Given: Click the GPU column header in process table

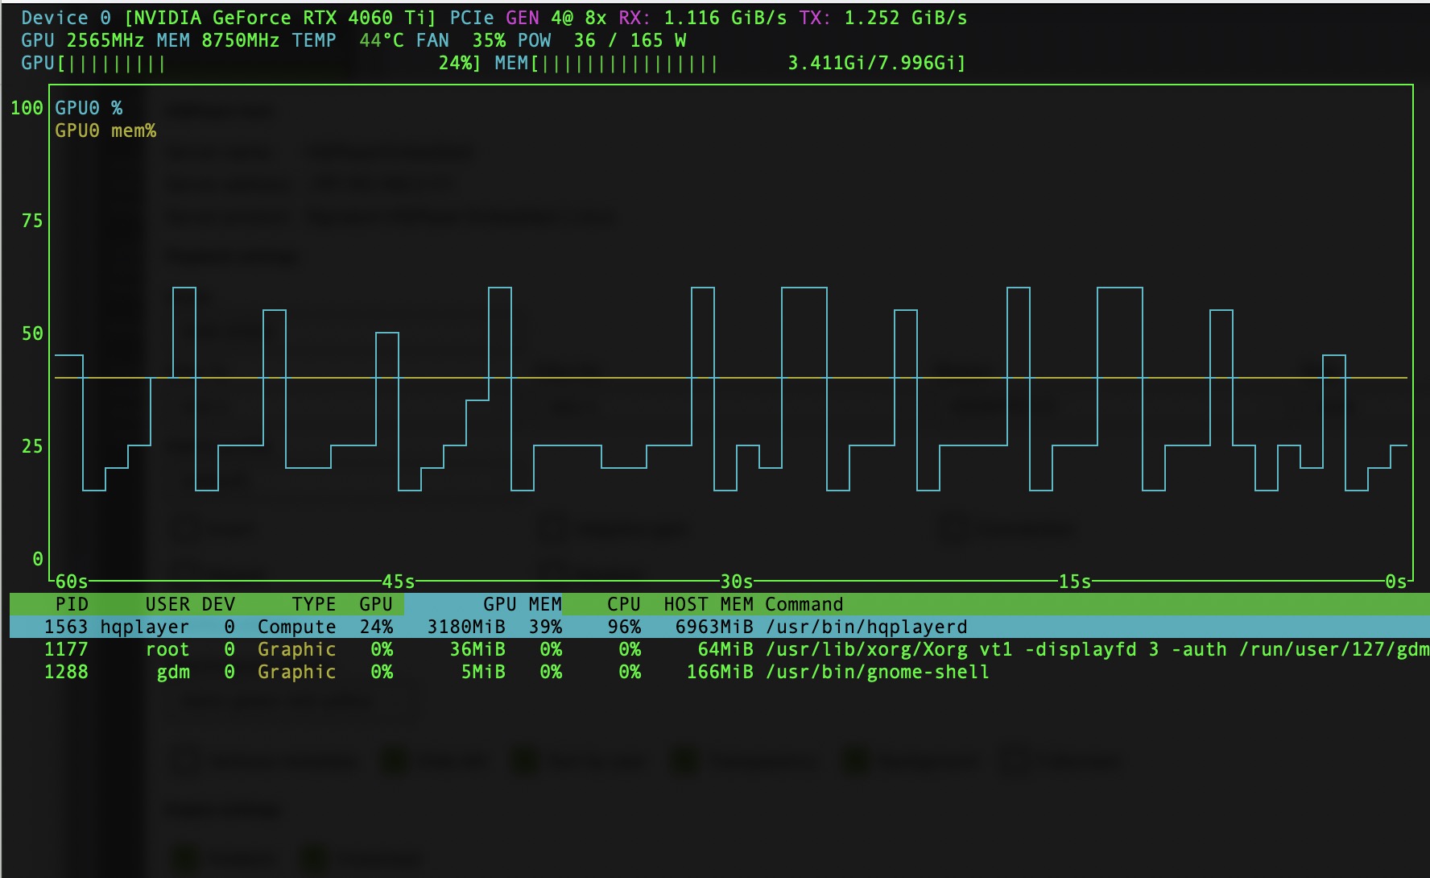Looking at the screenshot, I should (x=376, y=604).
